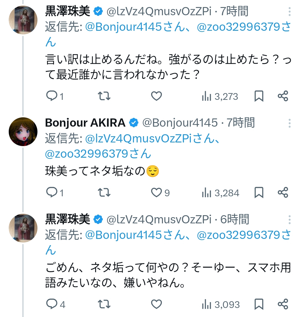Image resolution: width=304 pixels, height=317 pixels.
Task: Open more options on first tweet
Action: tap(290, 12)
